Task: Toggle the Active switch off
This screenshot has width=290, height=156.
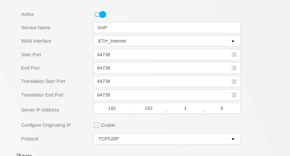Action: click(100, 14)
